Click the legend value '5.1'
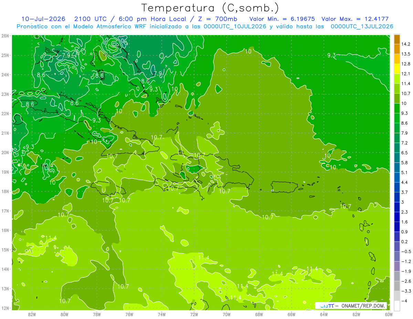This screenshot has width=413, height=319. click(405, 172)
